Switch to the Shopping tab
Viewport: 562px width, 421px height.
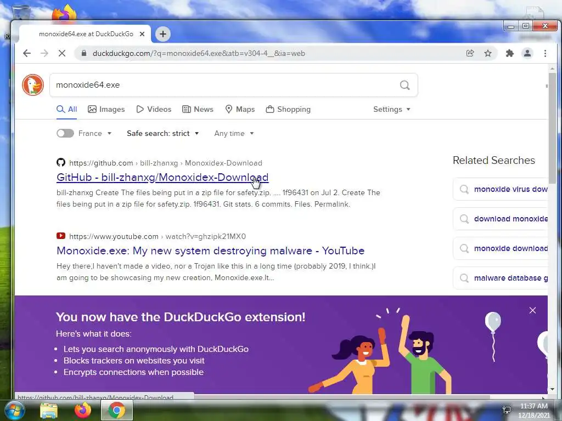[x=288, y=109]
